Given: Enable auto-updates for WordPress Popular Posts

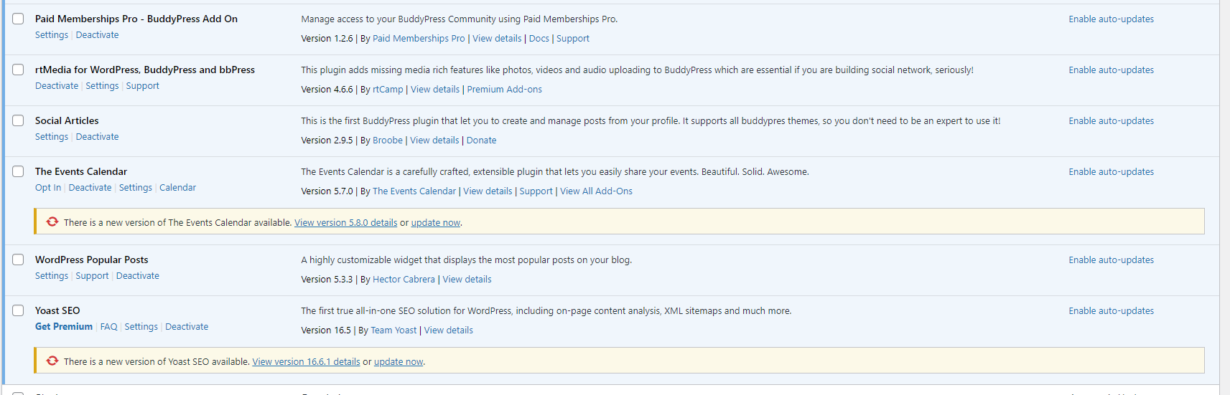Looking at the screenshot, I should [x=1111, y=260].
